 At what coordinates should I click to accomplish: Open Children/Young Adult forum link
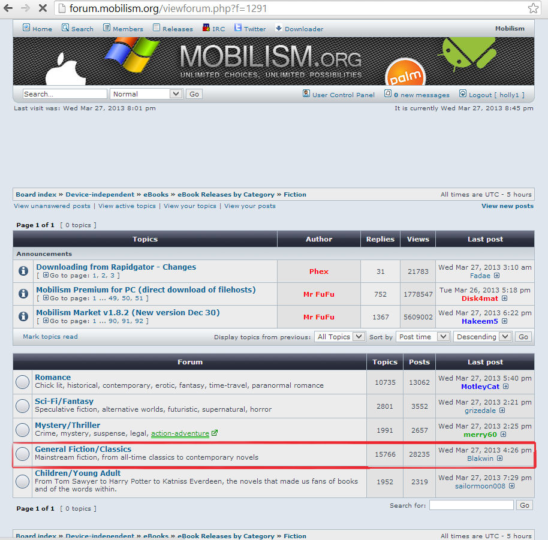[x=77, y=473]
